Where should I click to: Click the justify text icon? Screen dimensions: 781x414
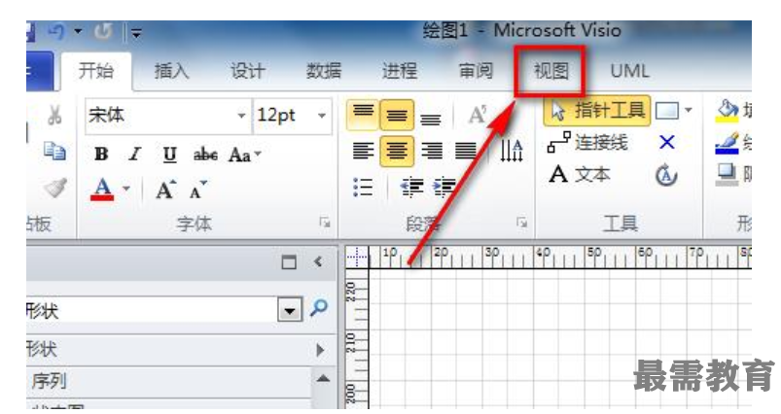[465, 151]
